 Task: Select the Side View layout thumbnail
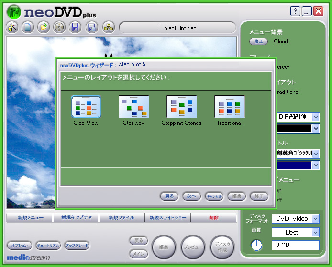(x=86, y=107)
